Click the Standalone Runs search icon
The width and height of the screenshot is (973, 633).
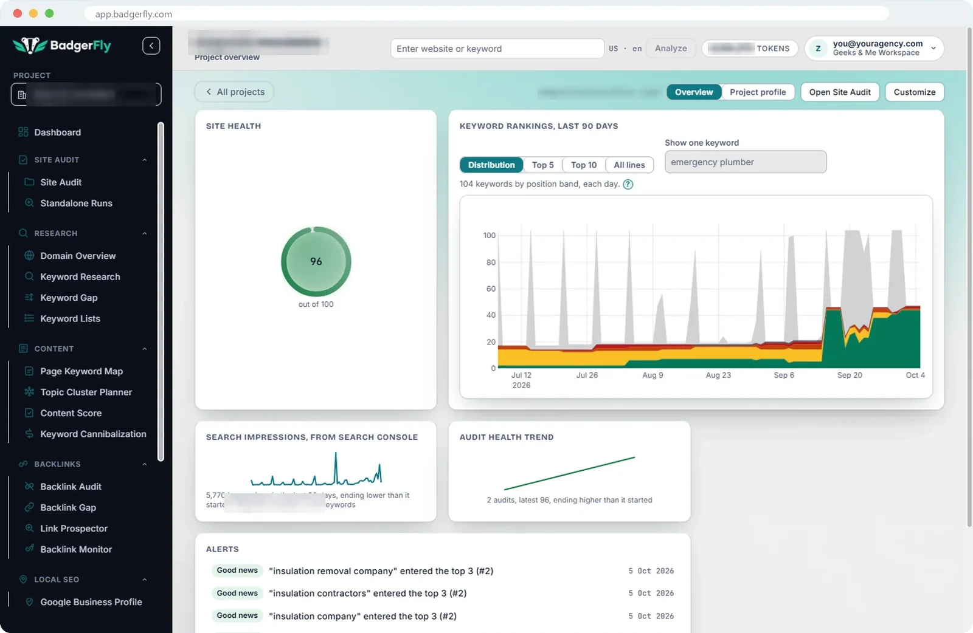[29, 203]
